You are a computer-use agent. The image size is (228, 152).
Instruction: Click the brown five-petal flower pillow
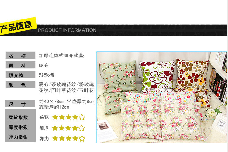point(192,74)
